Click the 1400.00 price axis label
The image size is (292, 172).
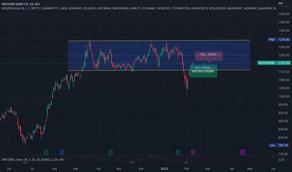284,14
